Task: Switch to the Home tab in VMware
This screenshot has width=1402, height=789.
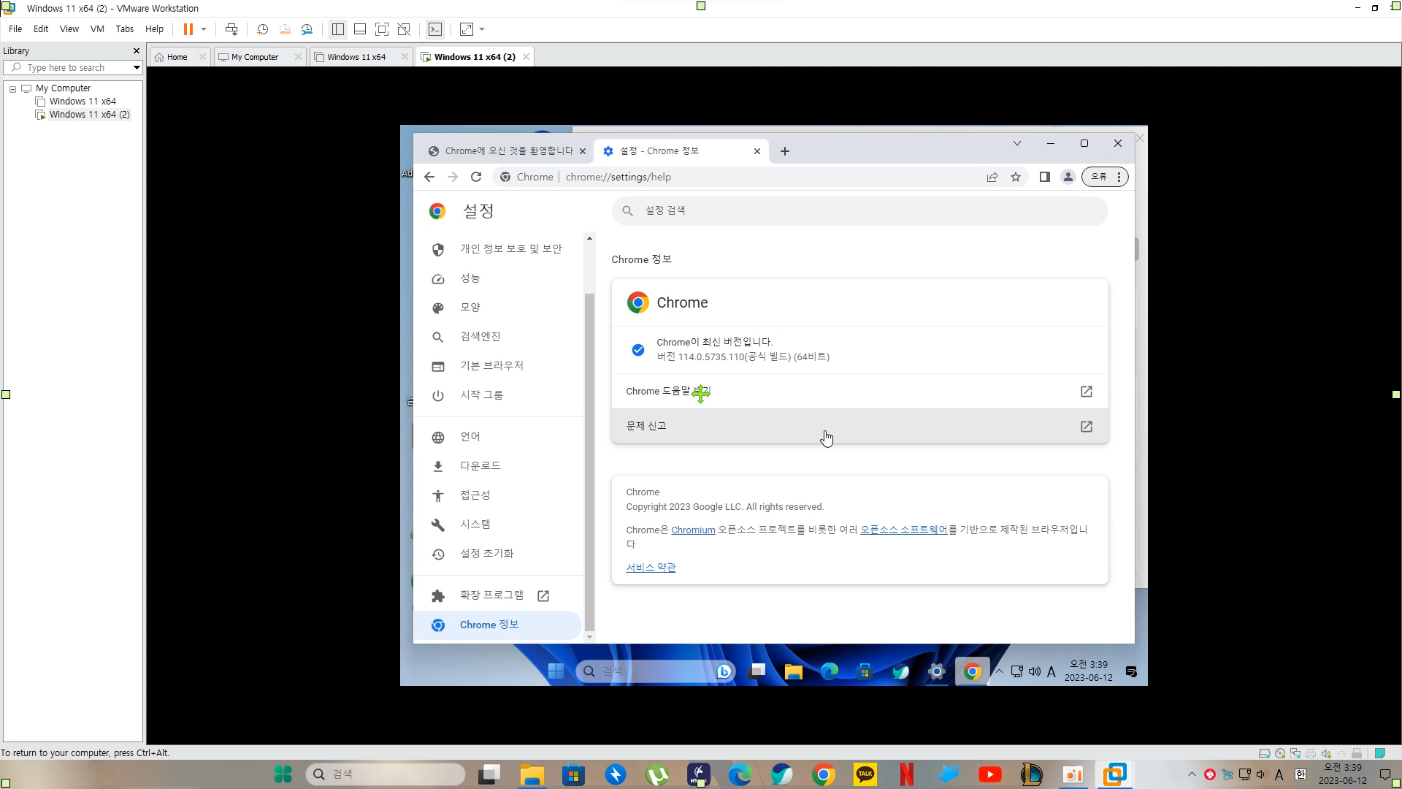Action: tap(177, 57)
